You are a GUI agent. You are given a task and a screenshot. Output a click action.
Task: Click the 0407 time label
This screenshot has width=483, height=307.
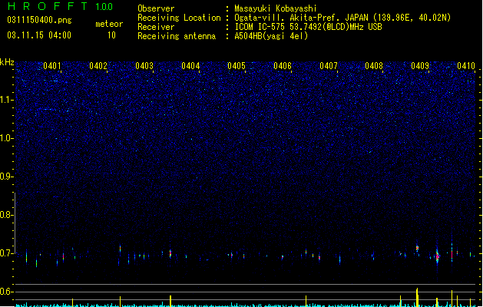[329, 65]
